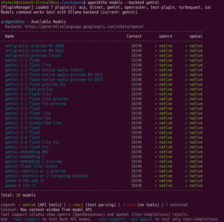Select model name gemini-2.5-flash-lite
Screen dimensions: 224x222
[28, 65]
